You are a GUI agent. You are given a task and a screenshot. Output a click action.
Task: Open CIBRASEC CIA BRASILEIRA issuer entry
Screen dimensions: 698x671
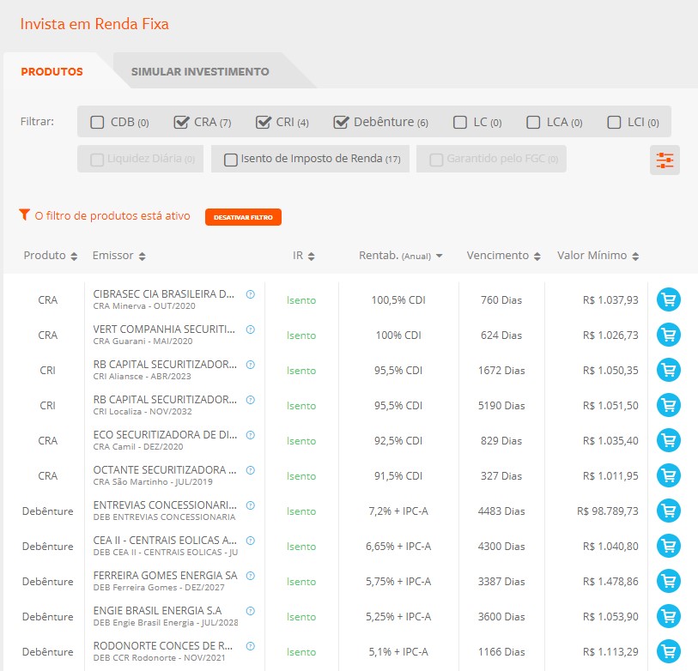(163, 294)
